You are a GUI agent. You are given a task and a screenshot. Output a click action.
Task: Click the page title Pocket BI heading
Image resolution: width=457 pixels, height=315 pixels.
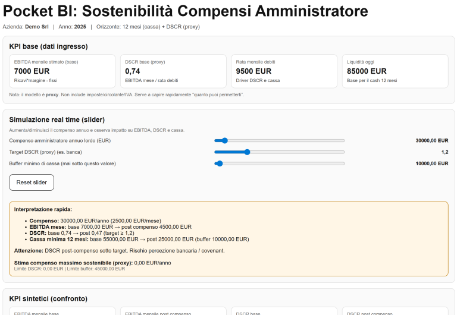[186, 11]
